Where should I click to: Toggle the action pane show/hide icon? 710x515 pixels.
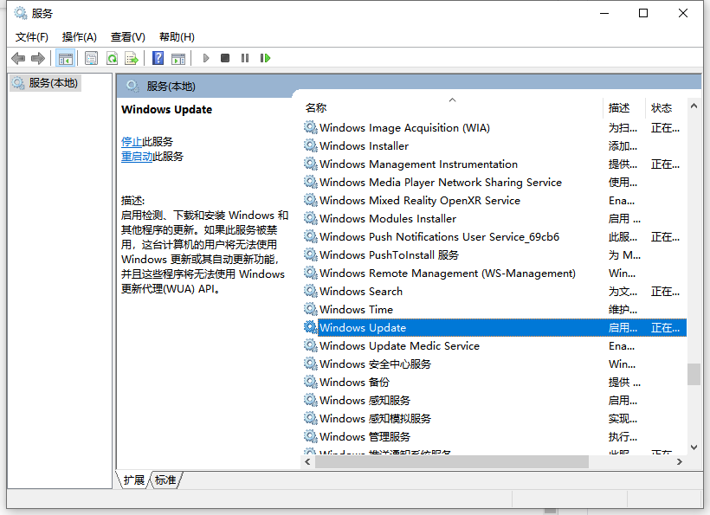pos(179,57)
